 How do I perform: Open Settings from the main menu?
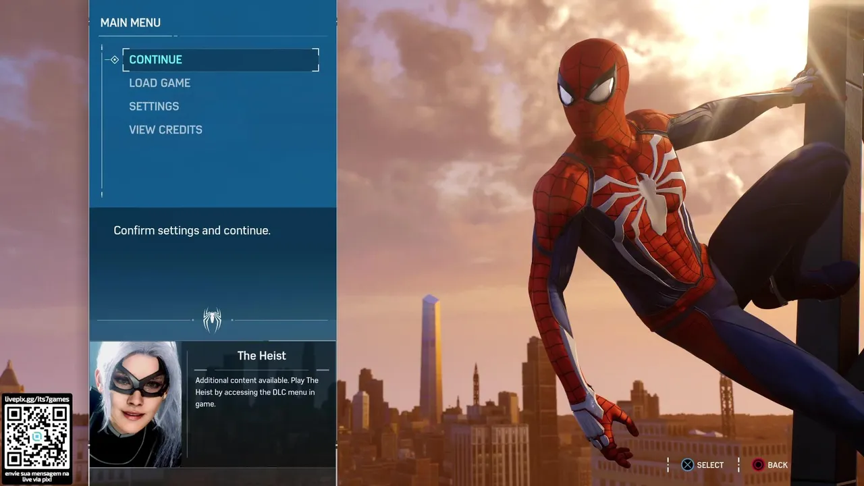pos(154,107)
